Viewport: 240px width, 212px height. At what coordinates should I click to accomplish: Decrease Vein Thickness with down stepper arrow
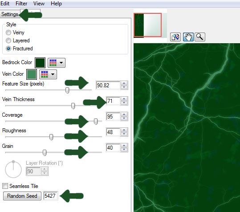tap(124, 103)
